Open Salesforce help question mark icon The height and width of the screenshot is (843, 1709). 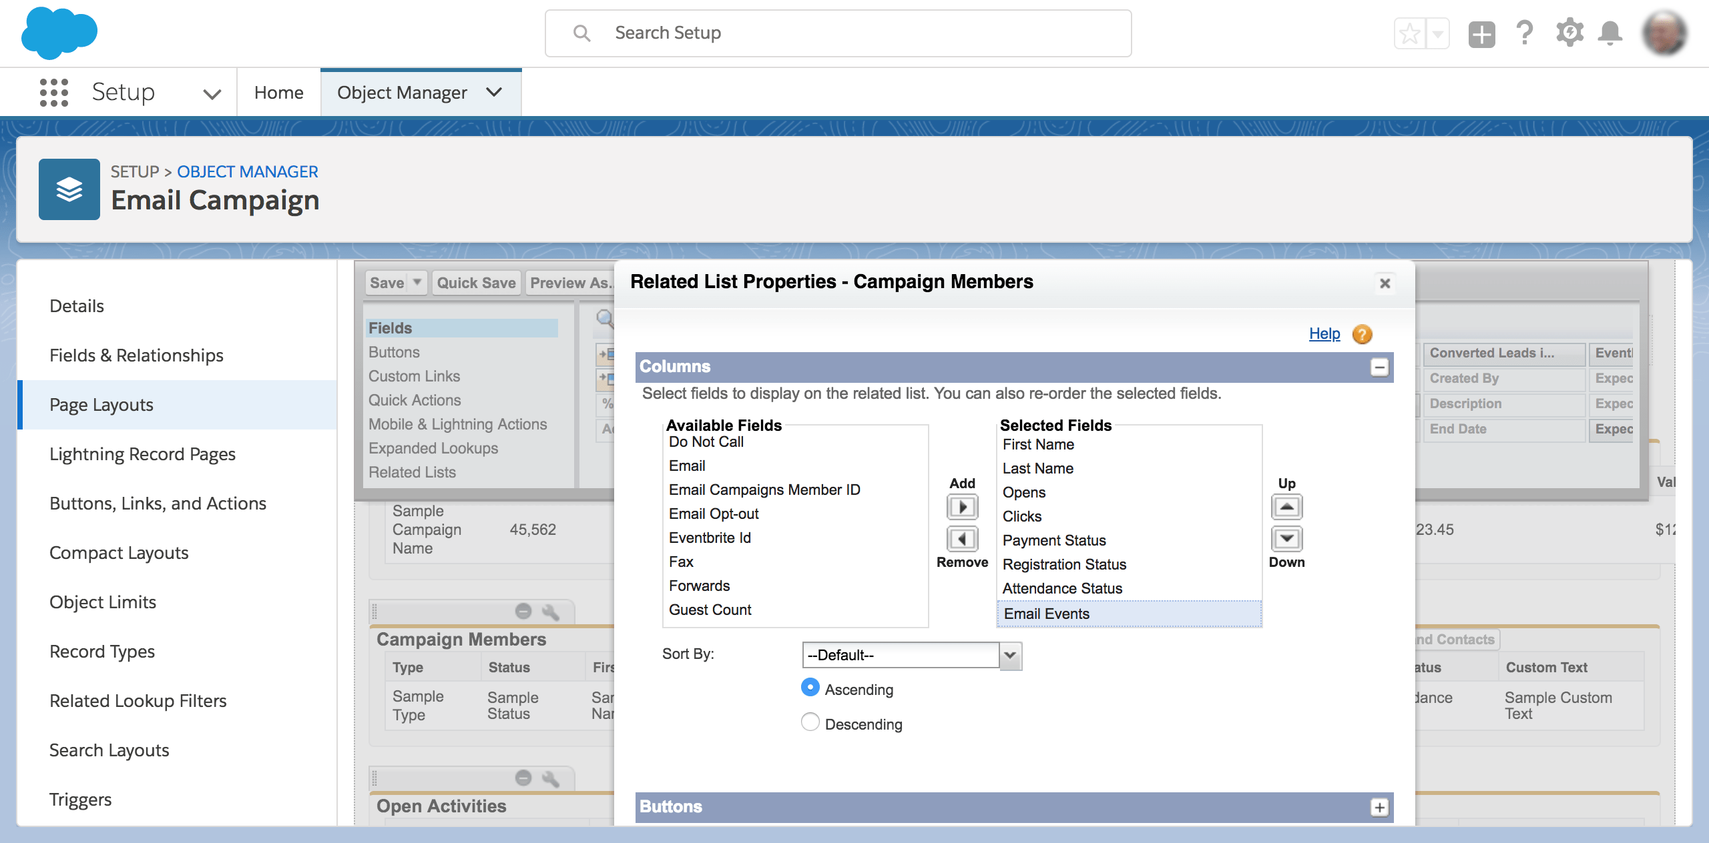(1525, 33)
